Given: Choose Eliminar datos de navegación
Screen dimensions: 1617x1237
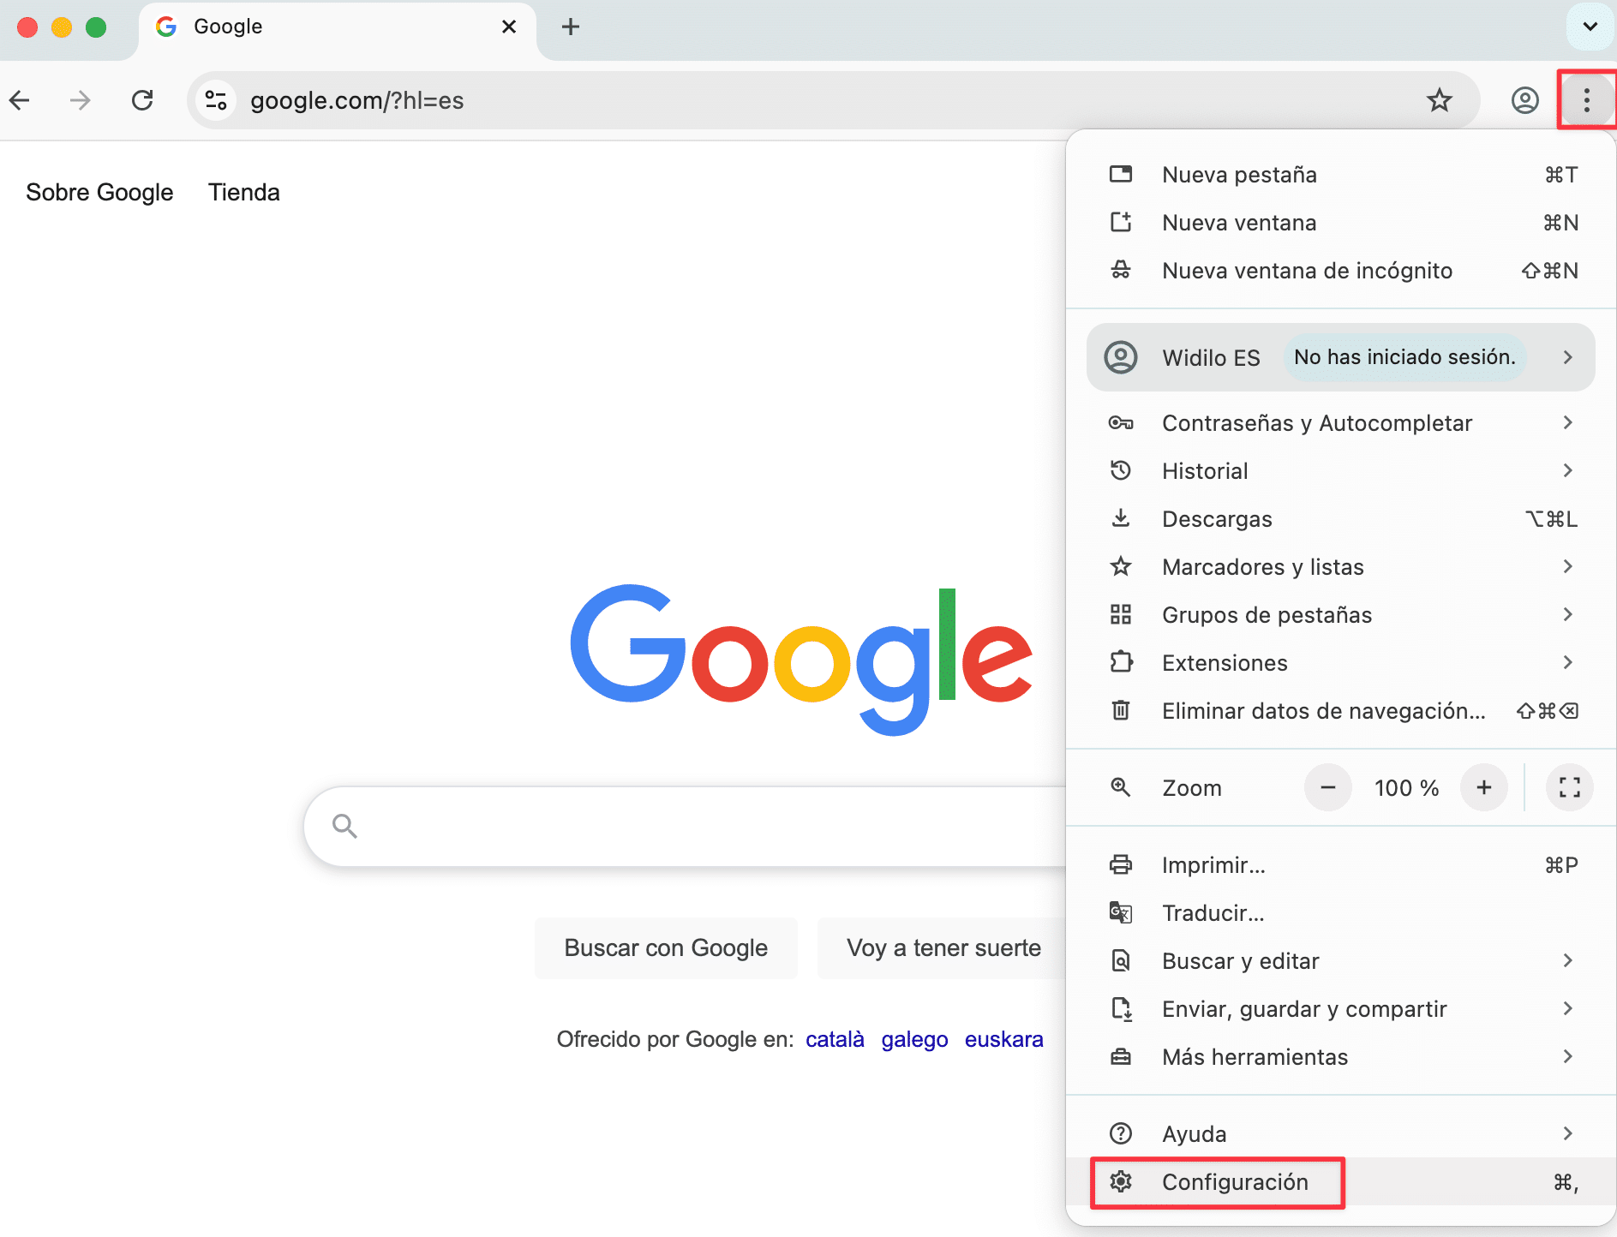Looking at the screenshot, I should point(1323,711).
